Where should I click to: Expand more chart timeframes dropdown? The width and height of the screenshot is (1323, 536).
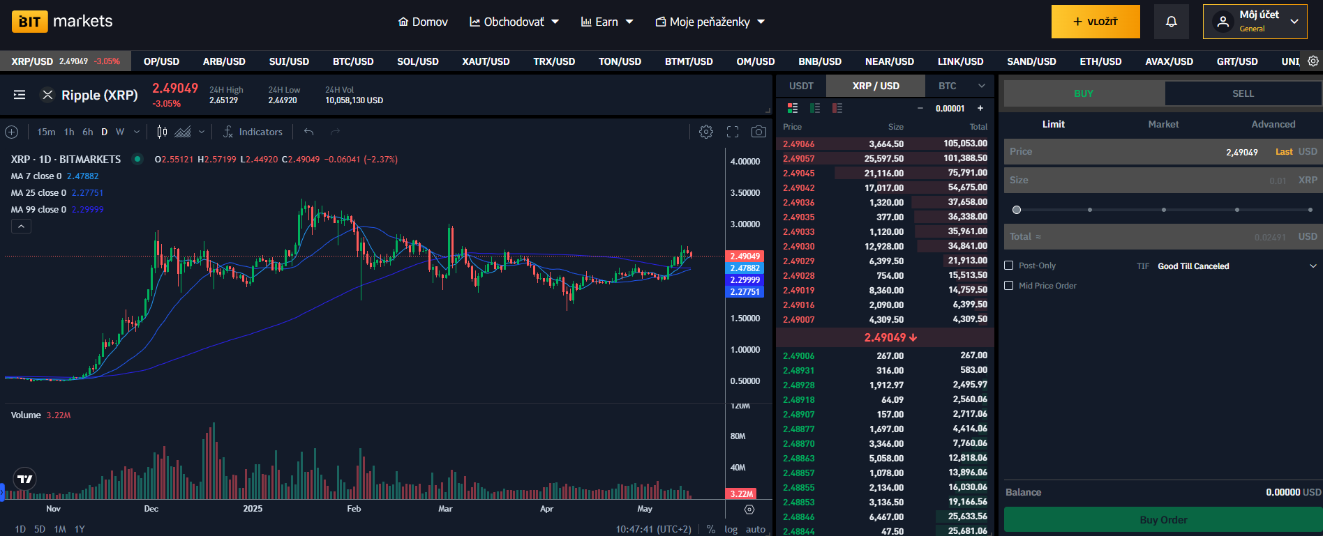(x=137, y=132)
